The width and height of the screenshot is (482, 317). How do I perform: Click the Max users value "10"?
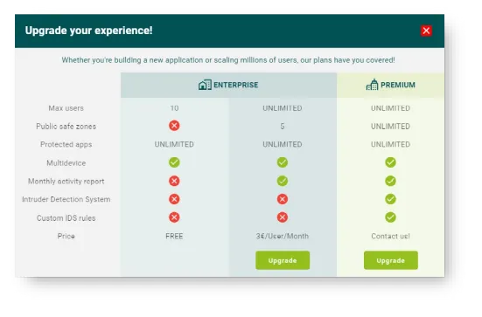[x=174, y=108]
